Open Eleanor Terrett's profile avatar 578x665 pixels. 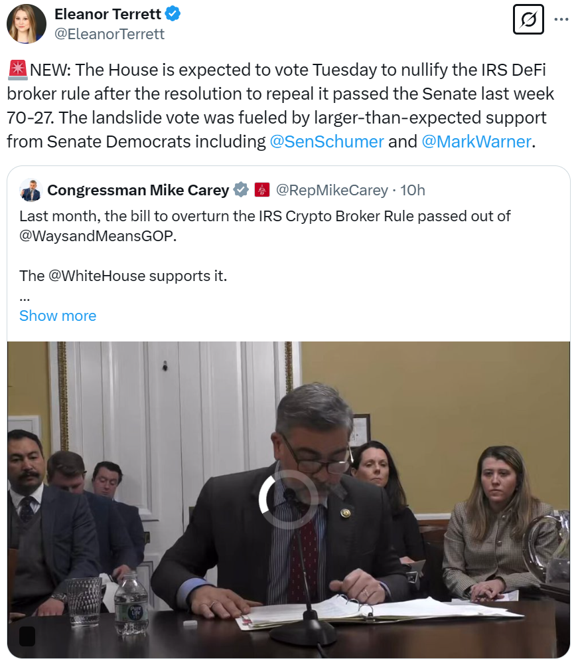[x=27, y=24]
